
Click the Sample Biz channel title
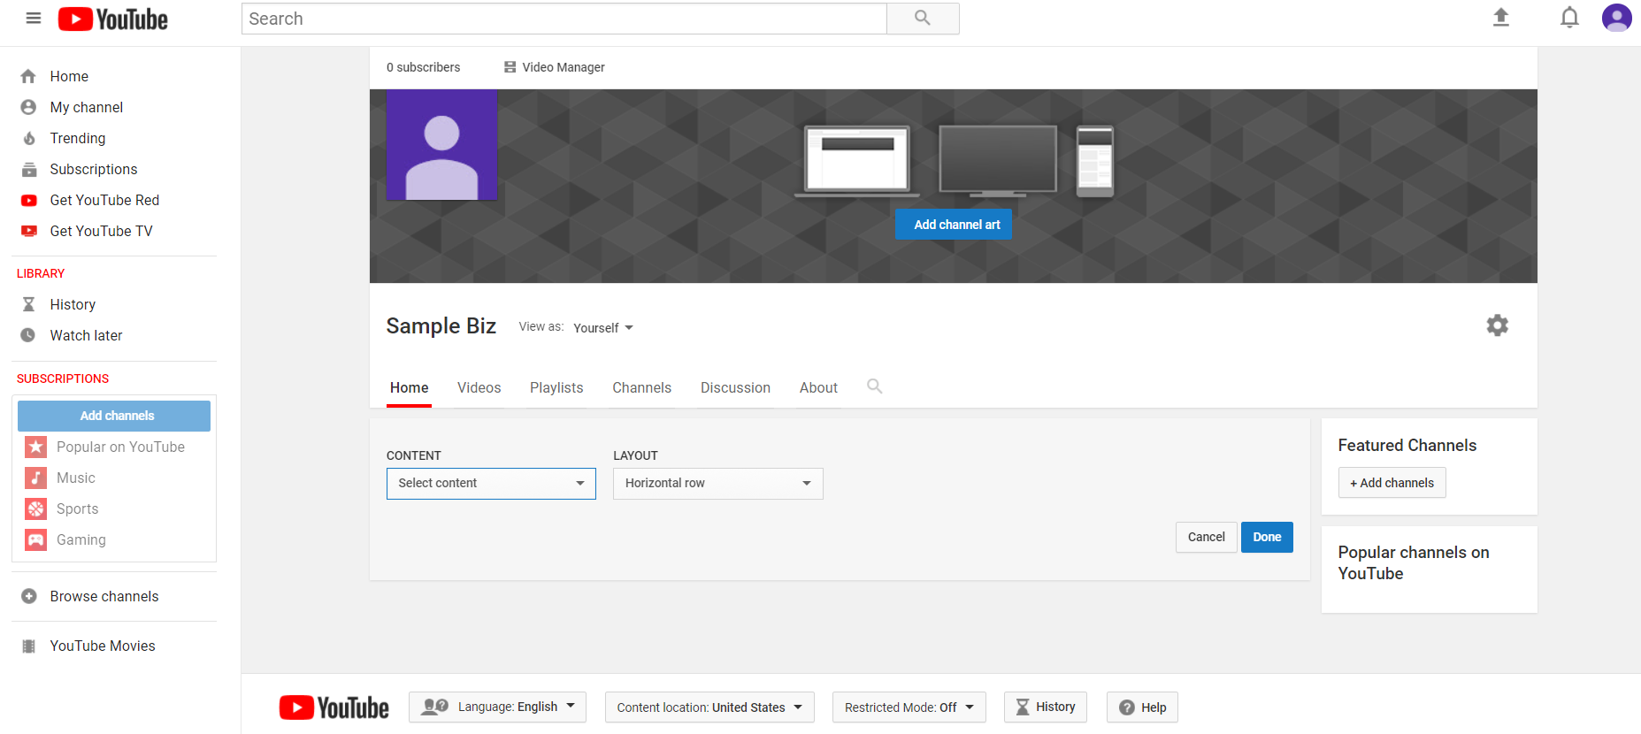click(x=441, y=326)
